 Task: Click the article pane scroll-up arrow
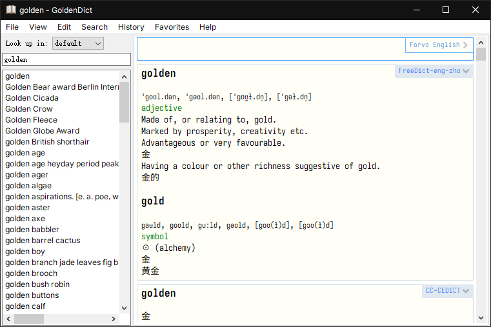pos(481,42)
